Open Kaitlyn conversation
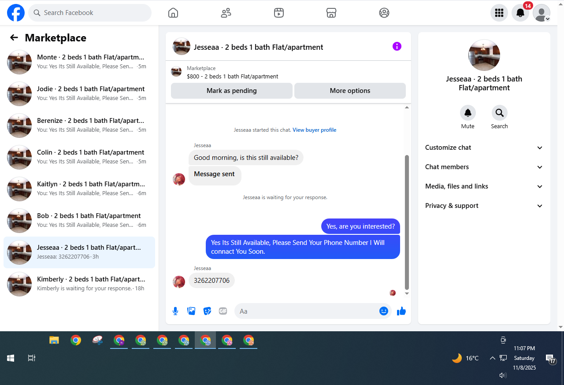The image size is (564, 385). 79,189
